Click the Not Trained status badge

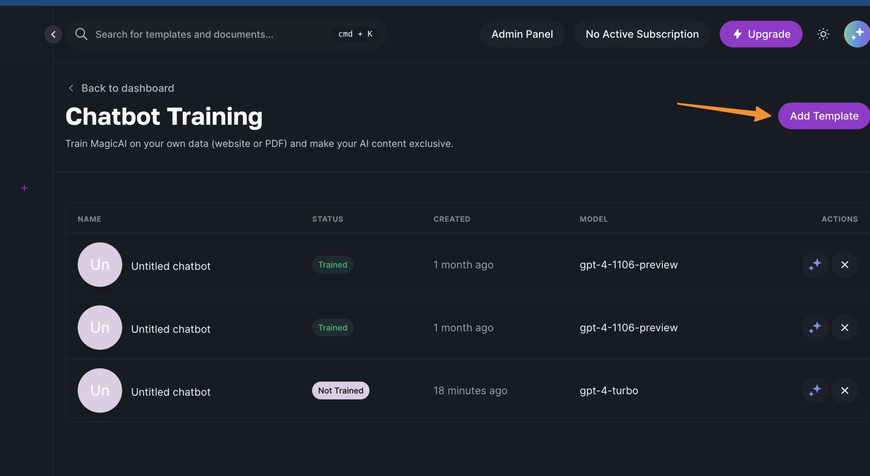pos(340,390)
